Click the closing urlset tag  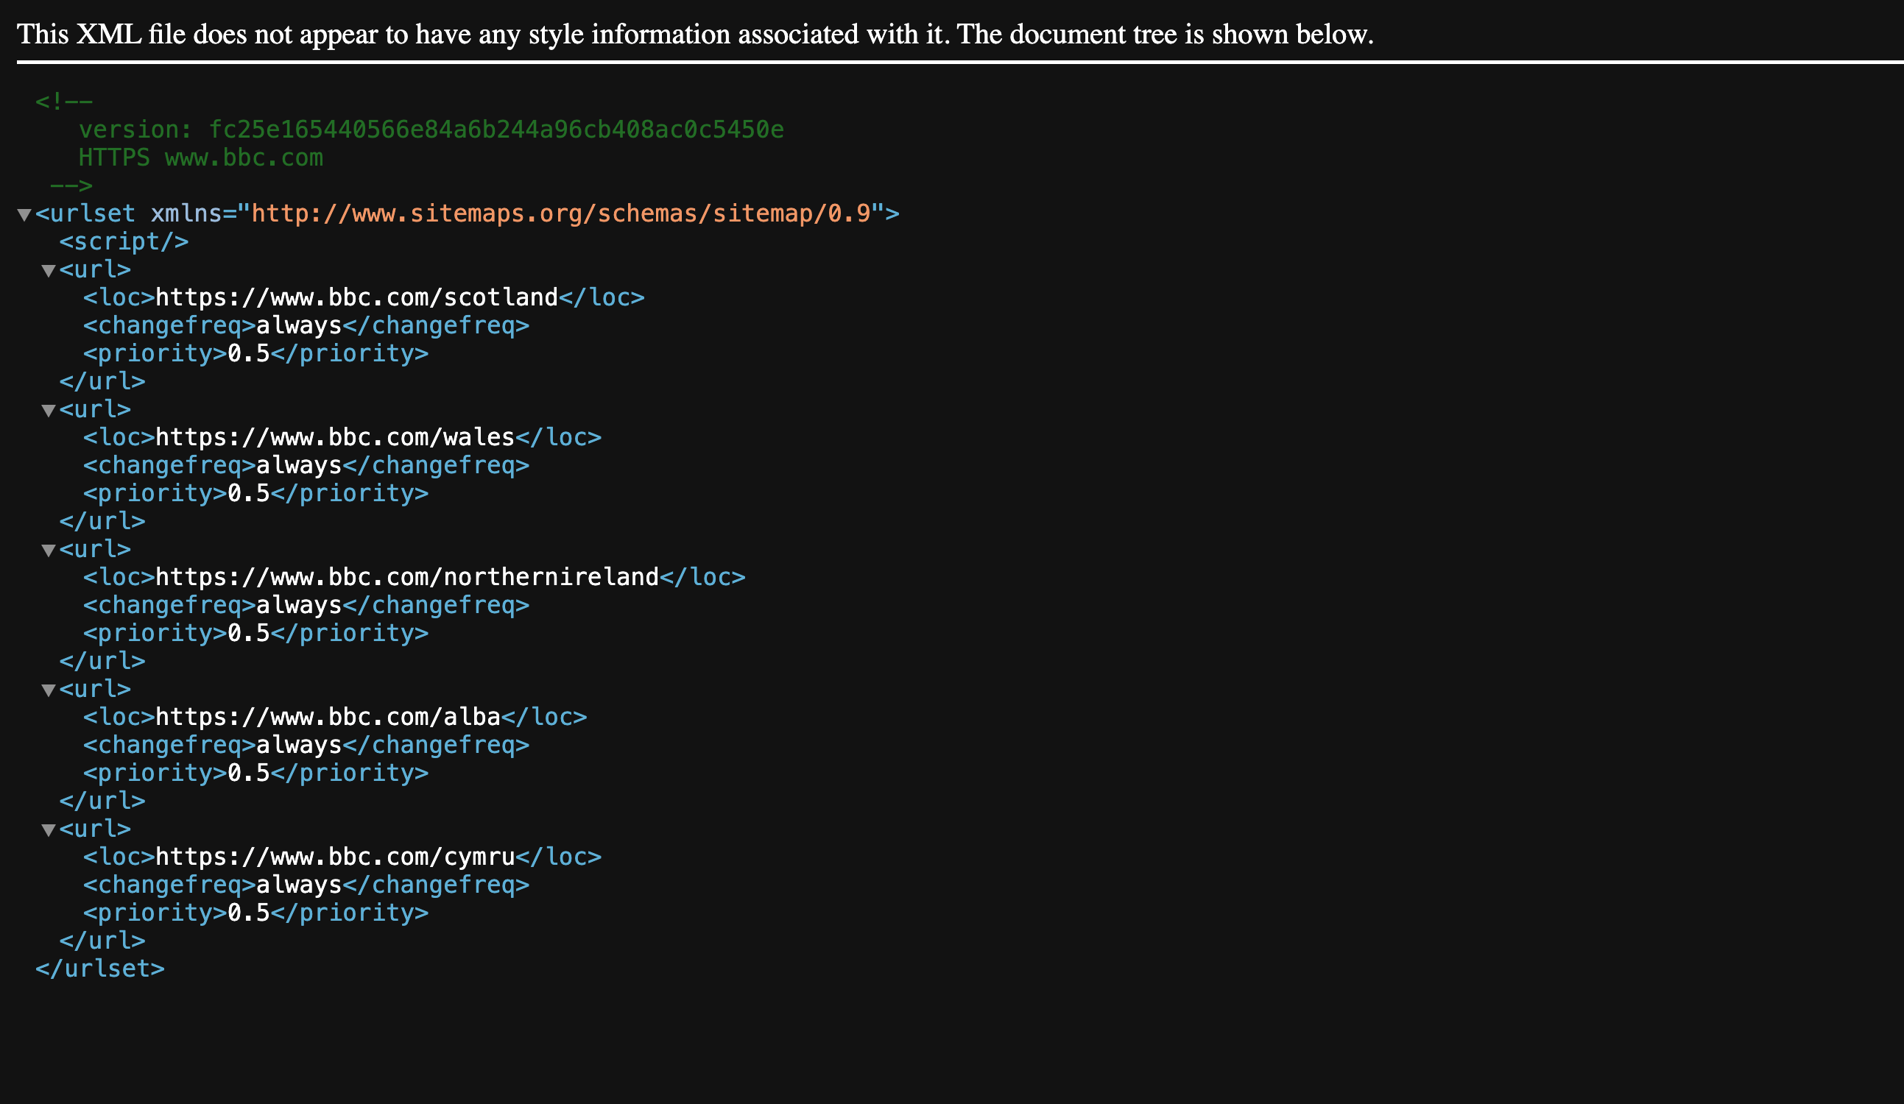pos(99,968)
